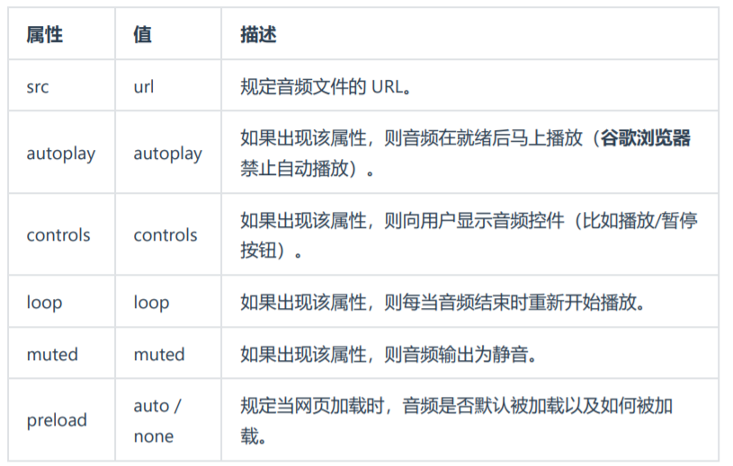
Task: Click the src attribute cell
Action: tap(39, 87)
